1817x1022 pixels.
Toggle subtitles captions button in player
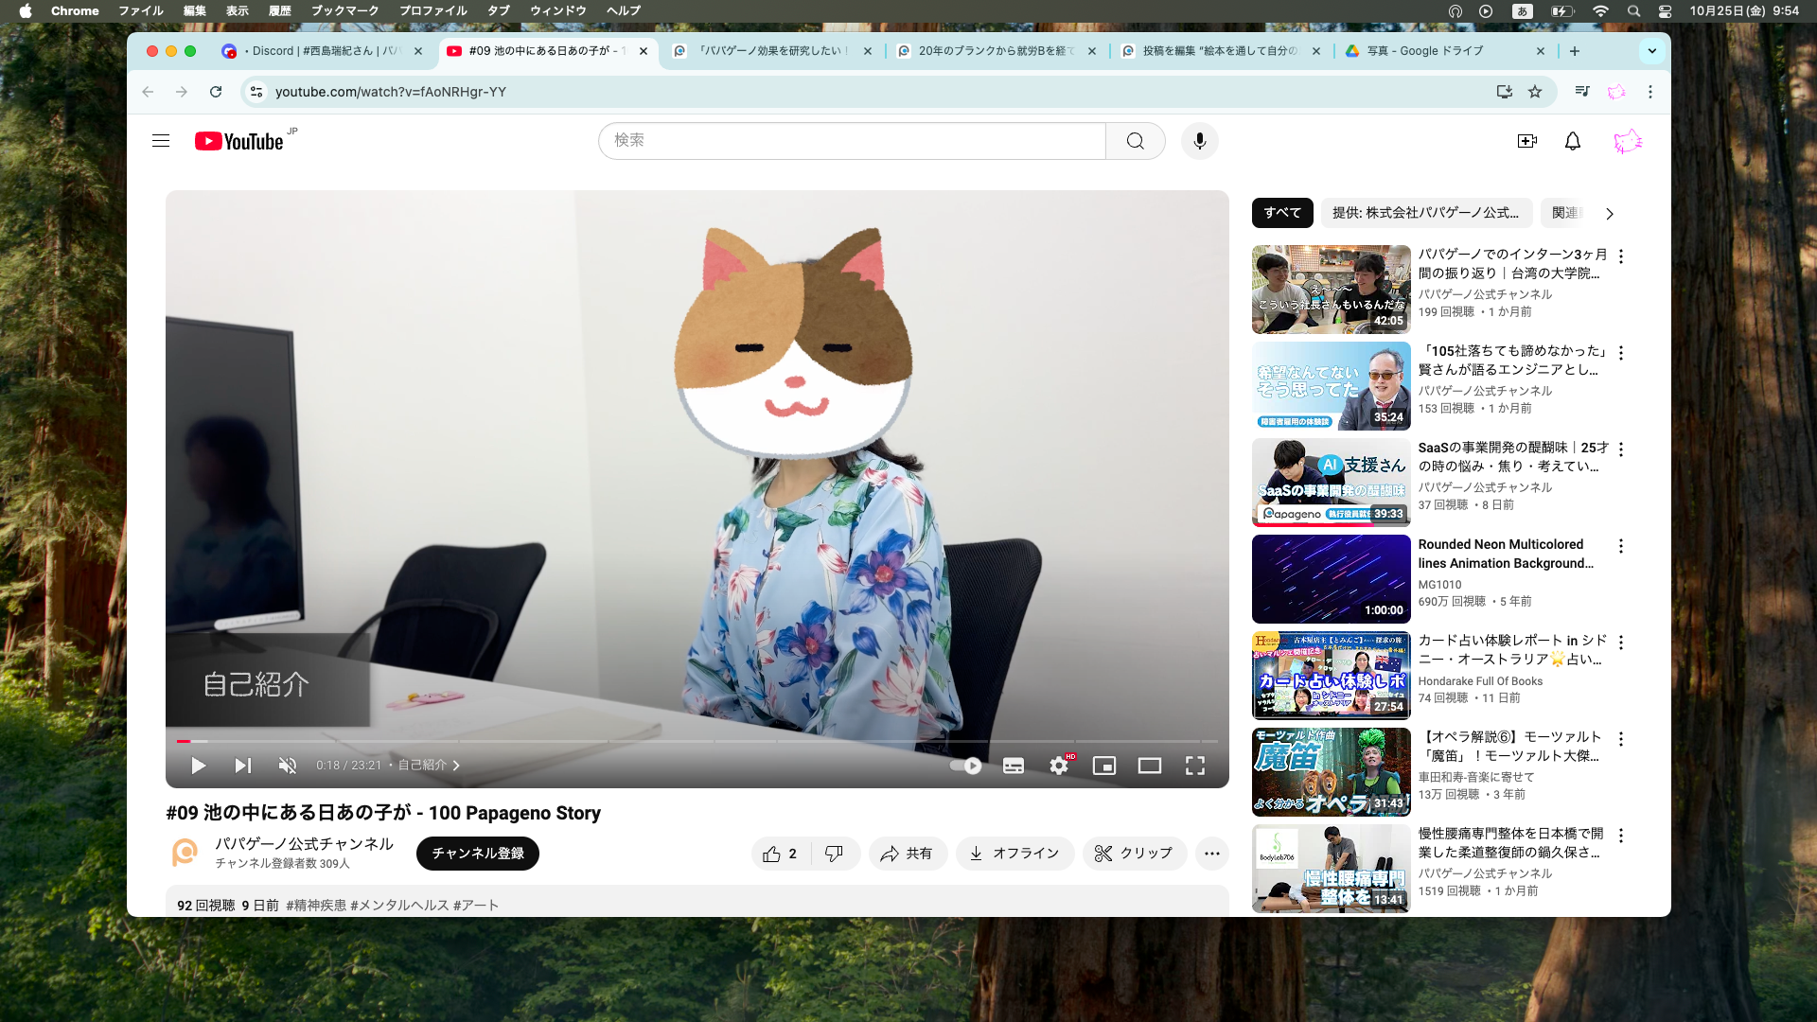click(x=1014, y=766)
